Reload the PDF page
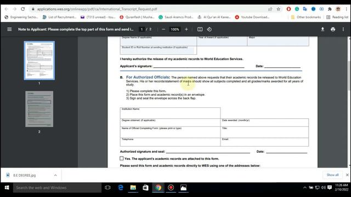Image resolution: width=351 pixels, height=197 pixels. click(23, 9)
